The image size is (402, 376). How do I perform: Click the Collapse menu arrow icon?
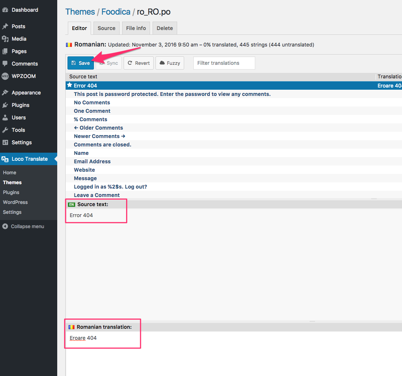[x=5, y=226]
